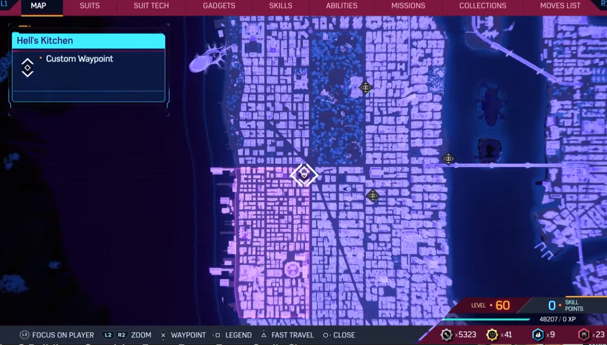Viewport: 607px width, 345px height.
Task: Click the blue token icon showing x9
Action: tap(538, 334)
